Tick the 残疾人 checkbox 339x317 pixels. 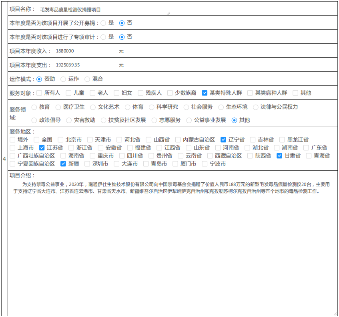pos(140,93)
